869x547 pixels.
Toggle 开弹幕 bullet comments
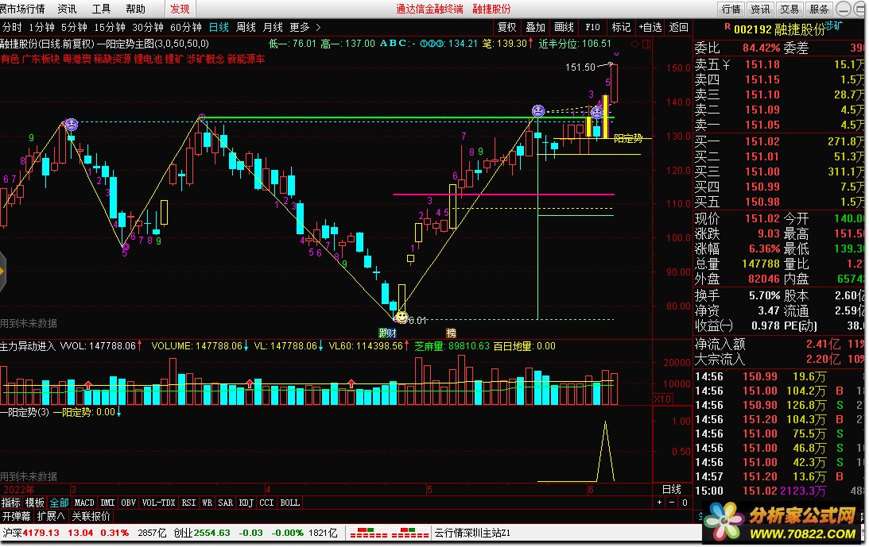pos(16,516)
